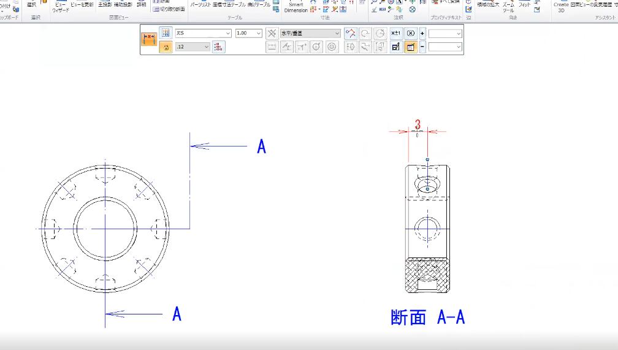Toggle the highlighted orange lock icon
Image resolution: width=618 pixels, height=350 pixels.
(x=165, y=47)
